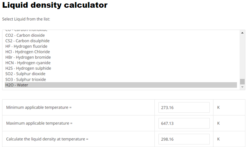Viewport: 250px width, 147px height.
Task: Choose HF - Hydrogen fluoride
Action: [x=121, y=46]
